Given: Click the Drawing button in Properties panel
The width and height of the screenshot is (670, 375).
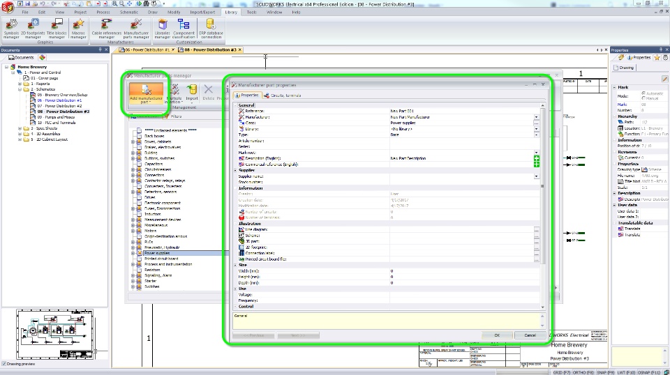Looking at the screenshot, I should tap(625, 68).
